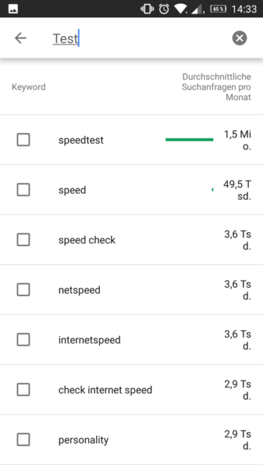
Task: Sort by Keyword column header
Action: (x=29, y=87)
